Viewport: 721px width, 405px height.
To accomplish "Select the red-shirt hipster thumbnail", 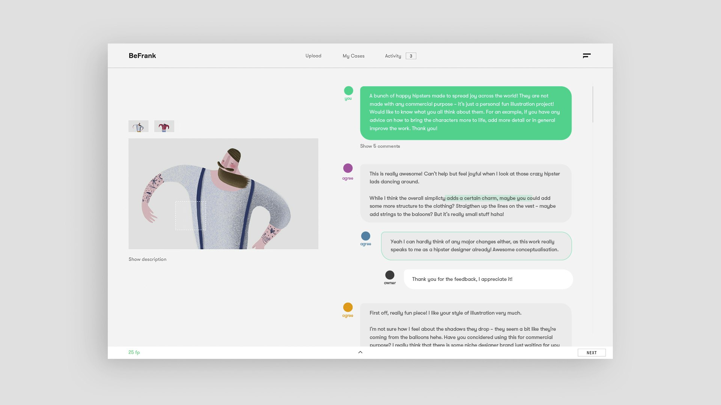I will (x=164, y=126).
